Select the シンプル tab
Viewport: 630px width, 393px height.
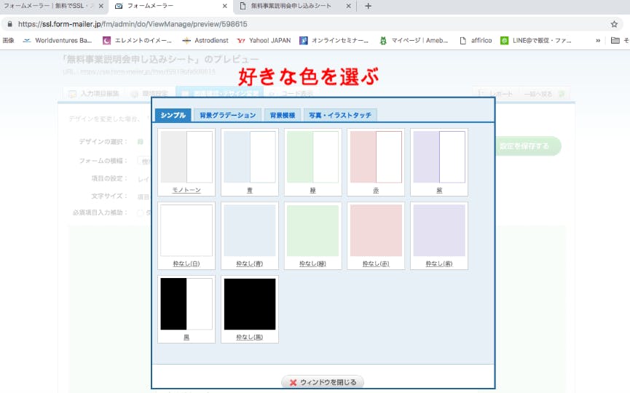[x=173, y=115]
